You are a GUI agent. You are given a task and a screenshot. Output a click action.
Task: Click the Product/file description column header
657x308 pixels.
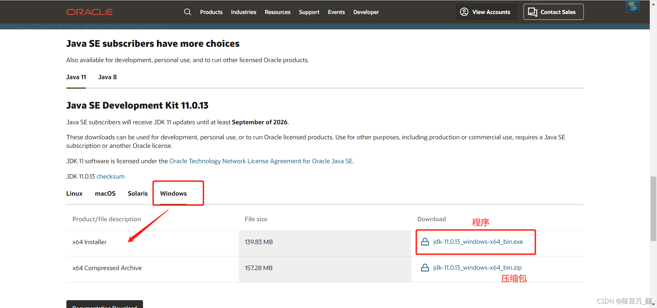click(106, 219)
